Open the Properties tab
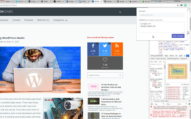The height and width of the screenshot is (119, 191). click(x=183, y=59)
